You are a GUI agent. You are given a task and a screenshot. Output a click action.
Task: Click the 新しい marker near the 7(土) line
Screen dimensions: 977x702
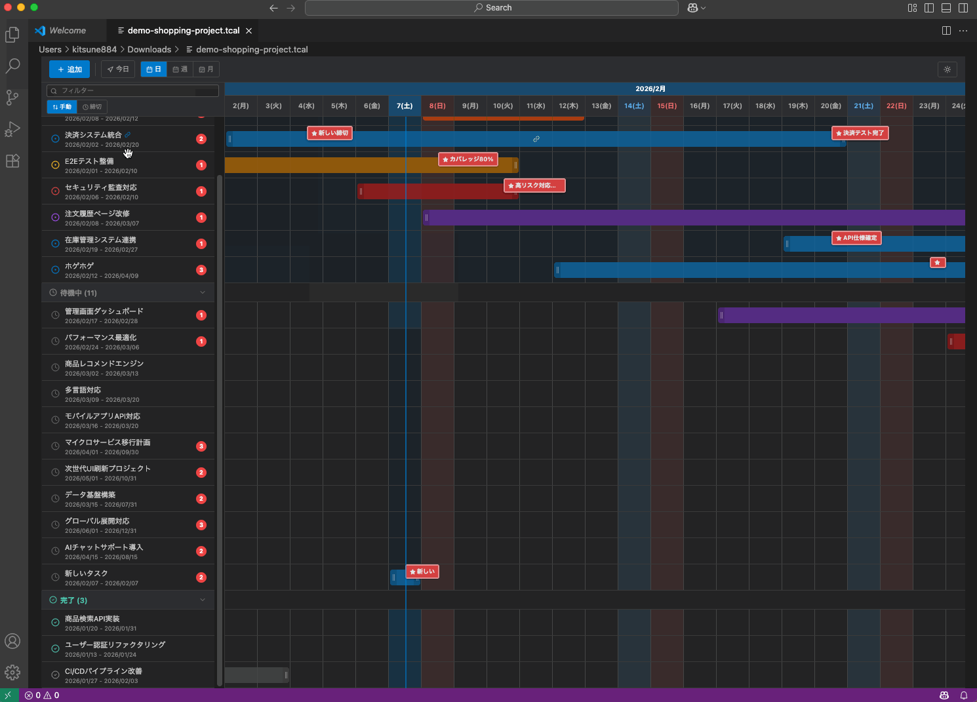[422, 572]
